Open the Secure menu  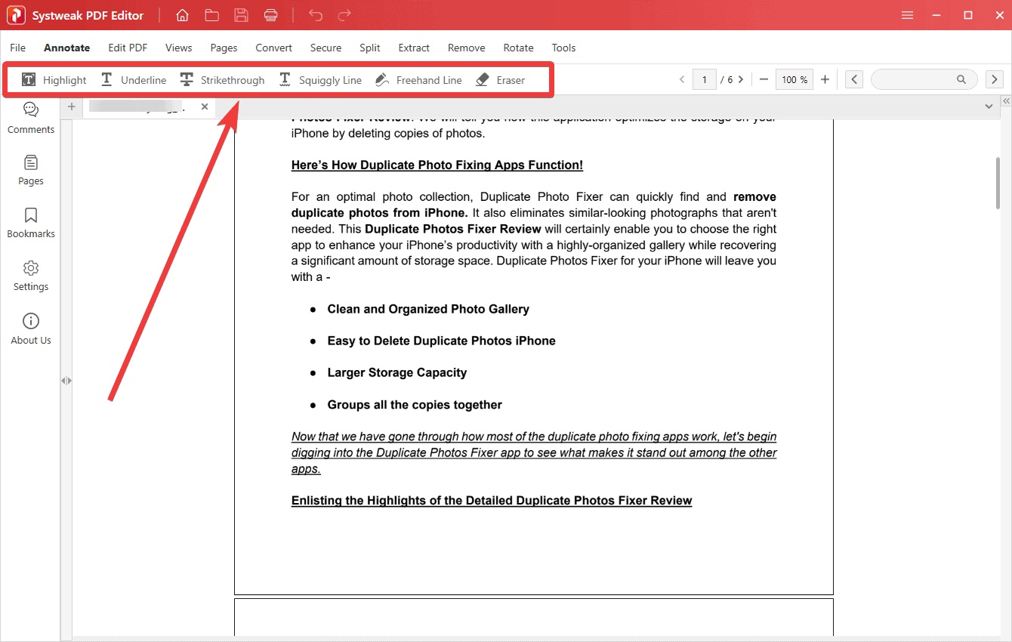pos(326,48)
